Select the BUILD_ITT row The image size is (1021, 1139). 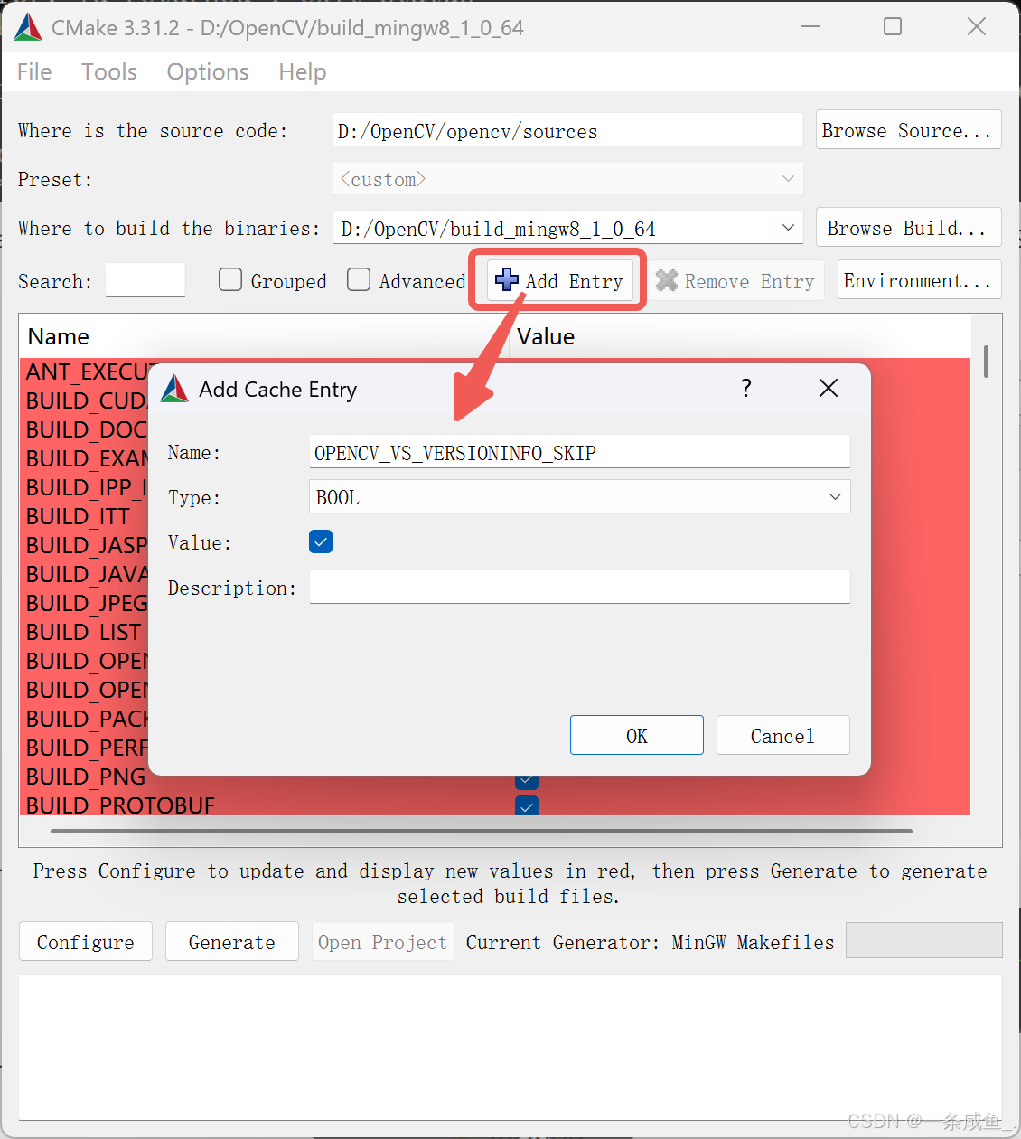[83, 516]
